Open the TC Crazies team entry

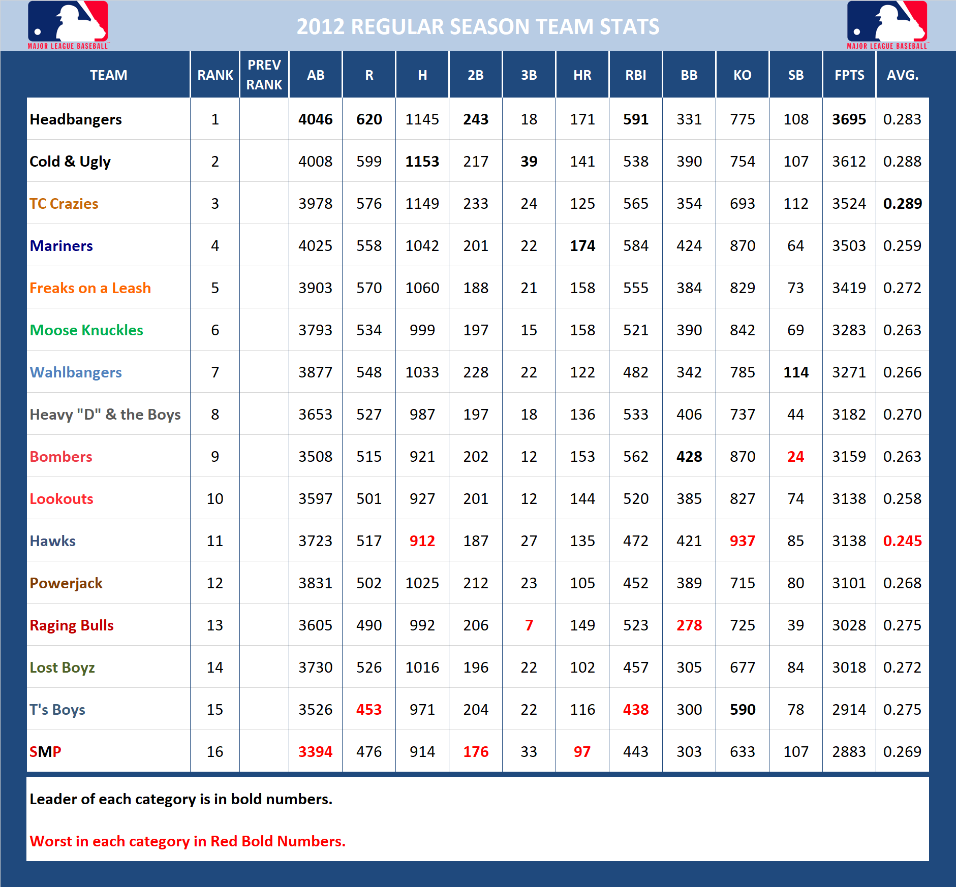click(65, 204)
